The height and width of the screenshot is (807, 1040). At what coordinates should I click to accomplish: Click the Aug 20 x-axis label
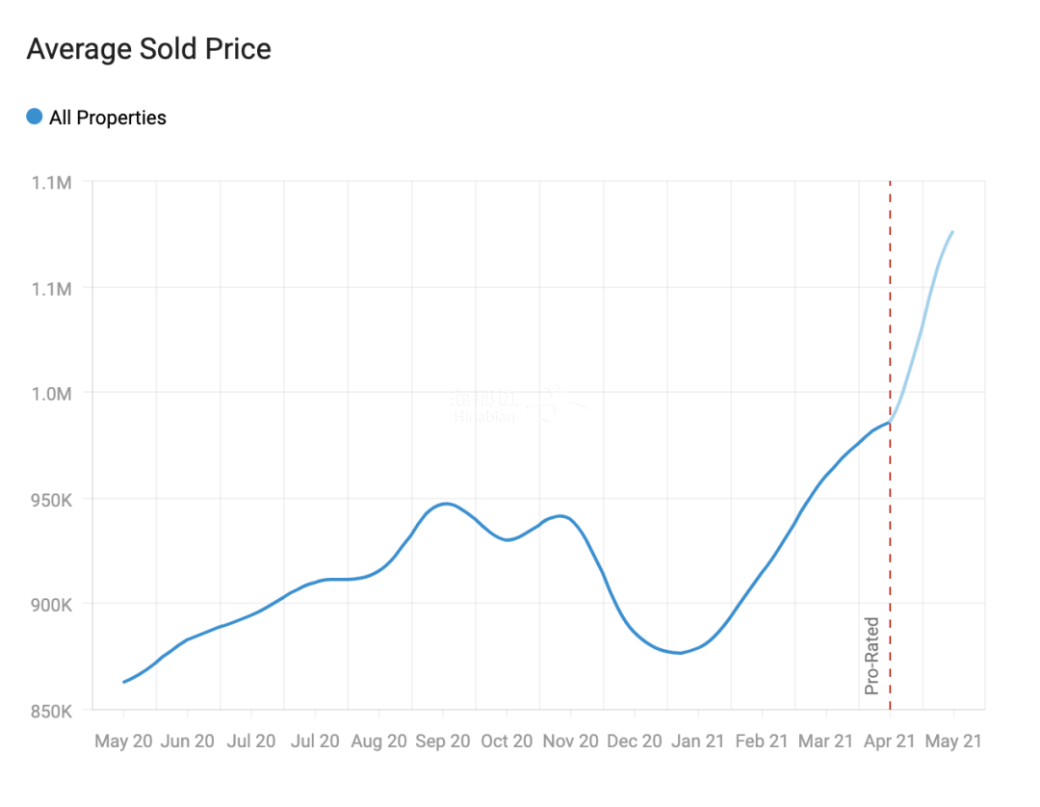(x=378, y=742)
